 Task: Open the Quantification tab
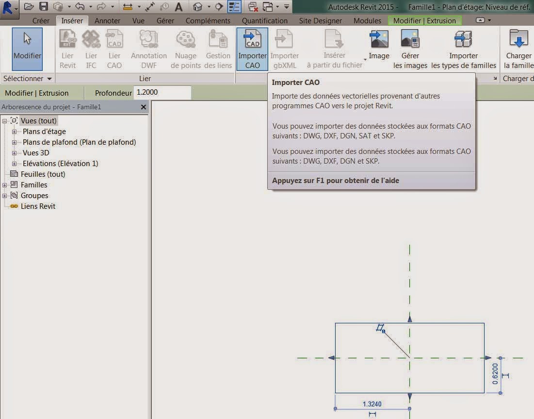pos(265,21)
